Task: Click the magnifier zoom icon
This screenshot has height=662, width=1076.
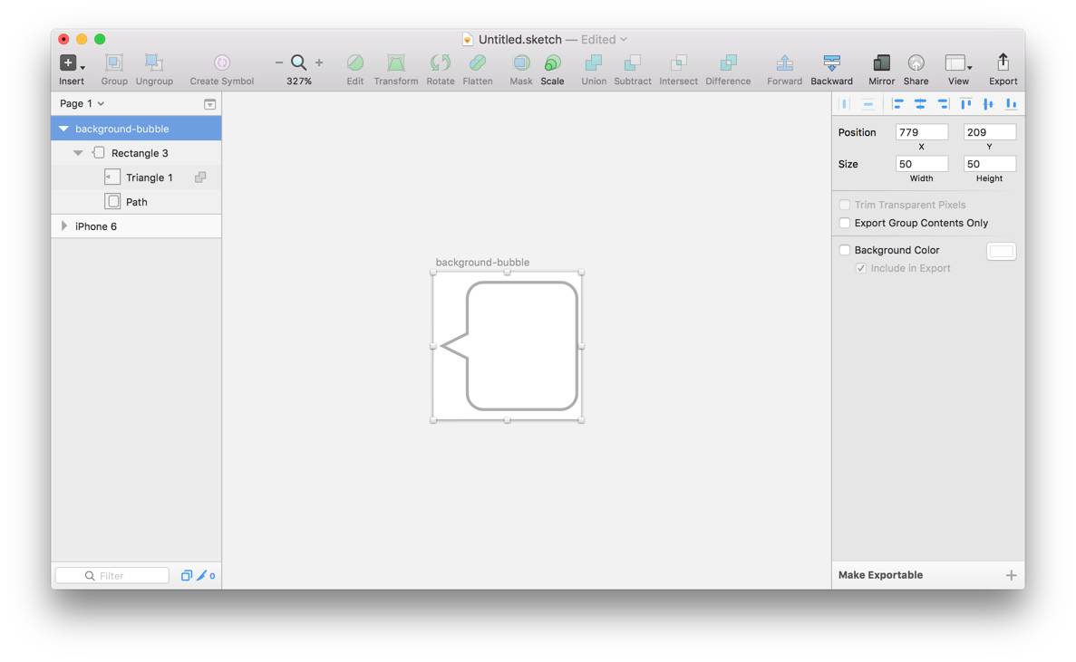Action: [298, 62]
